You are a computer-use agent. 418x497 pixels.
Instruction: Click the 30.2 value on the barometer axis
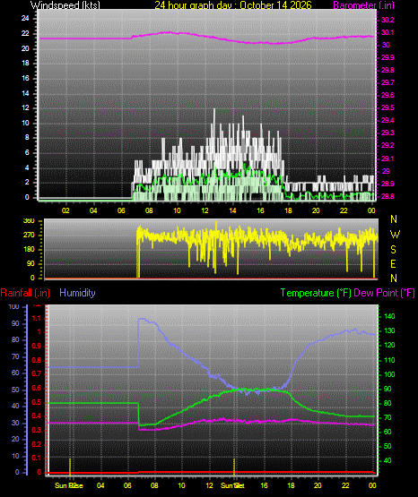point(388,20)
